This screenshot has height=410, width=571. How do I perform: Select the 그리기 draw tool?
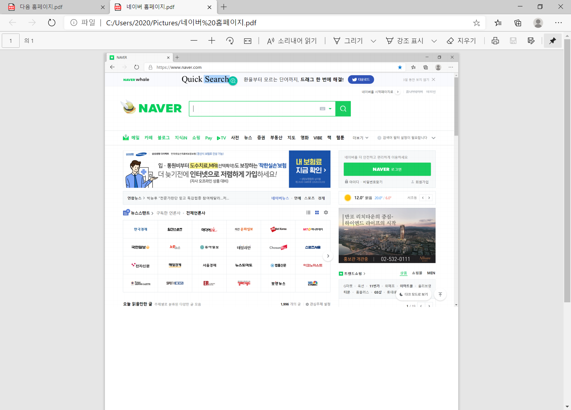pos(348,41)
